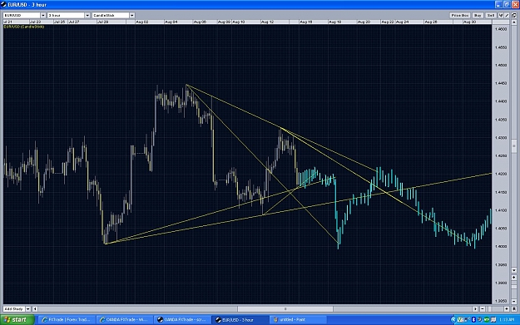Click the Aug 30 date label
This screenshot has height=325, width=520.
[469, 22]
